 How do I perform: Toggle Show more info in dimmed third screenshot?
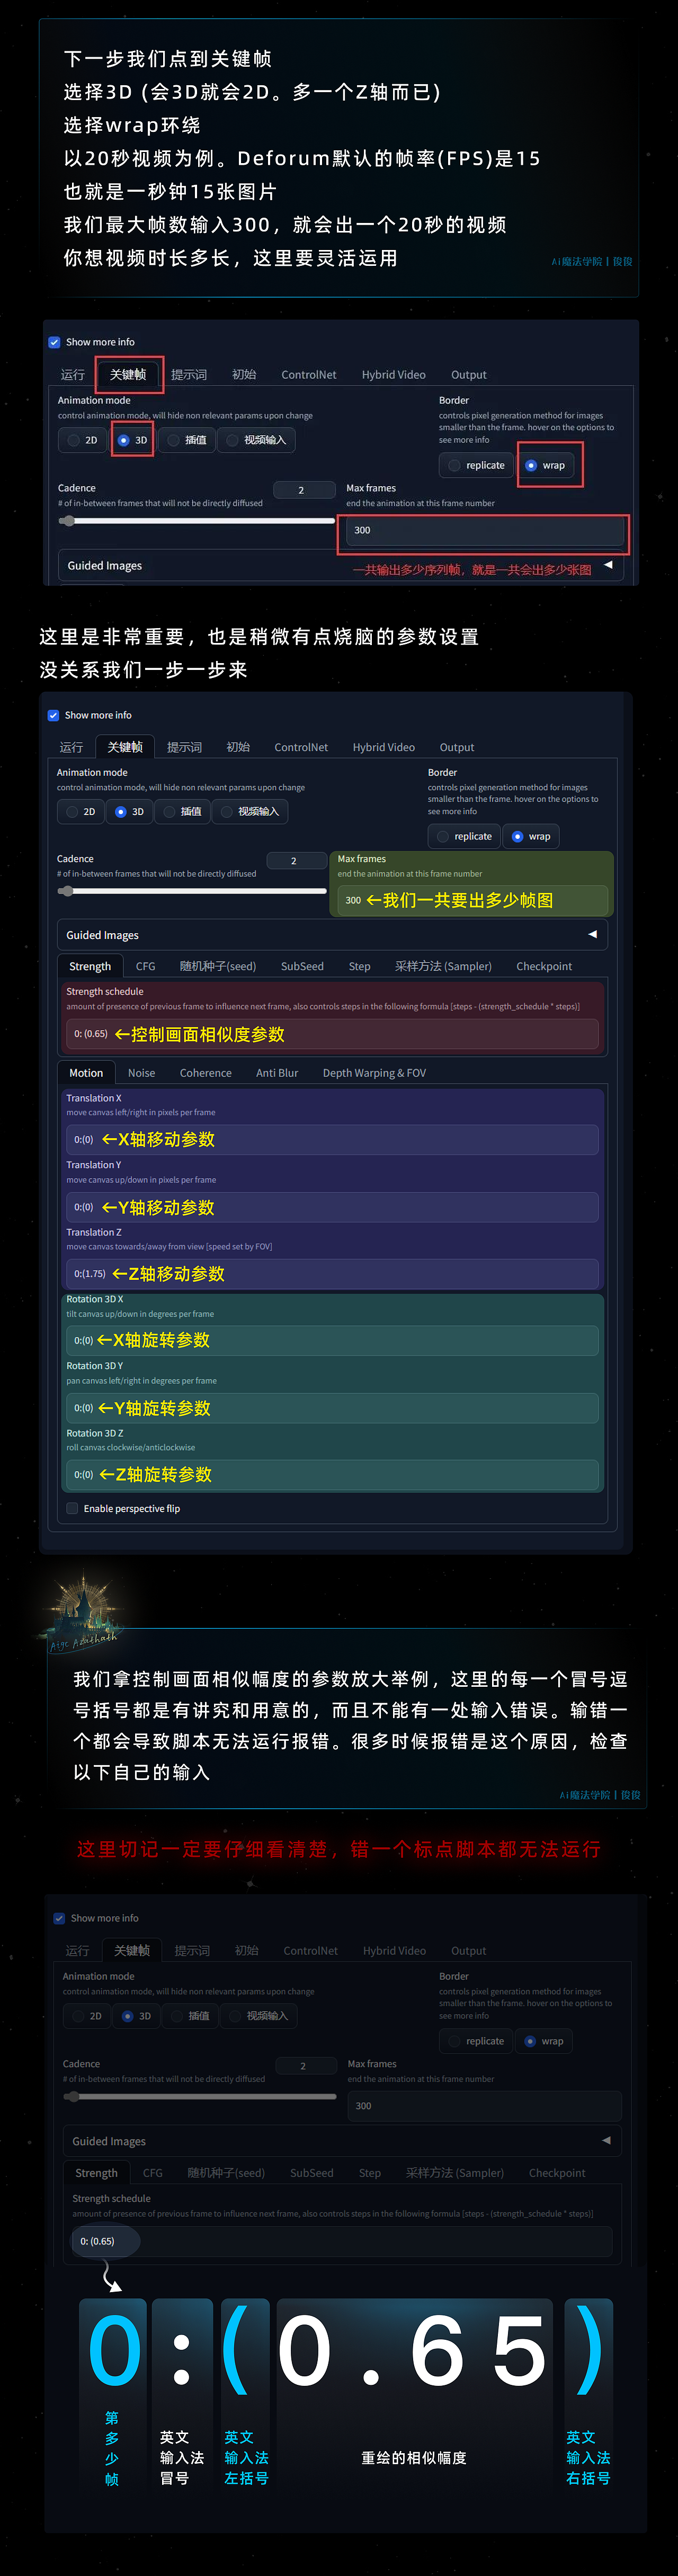click(x=59, y=1918)
